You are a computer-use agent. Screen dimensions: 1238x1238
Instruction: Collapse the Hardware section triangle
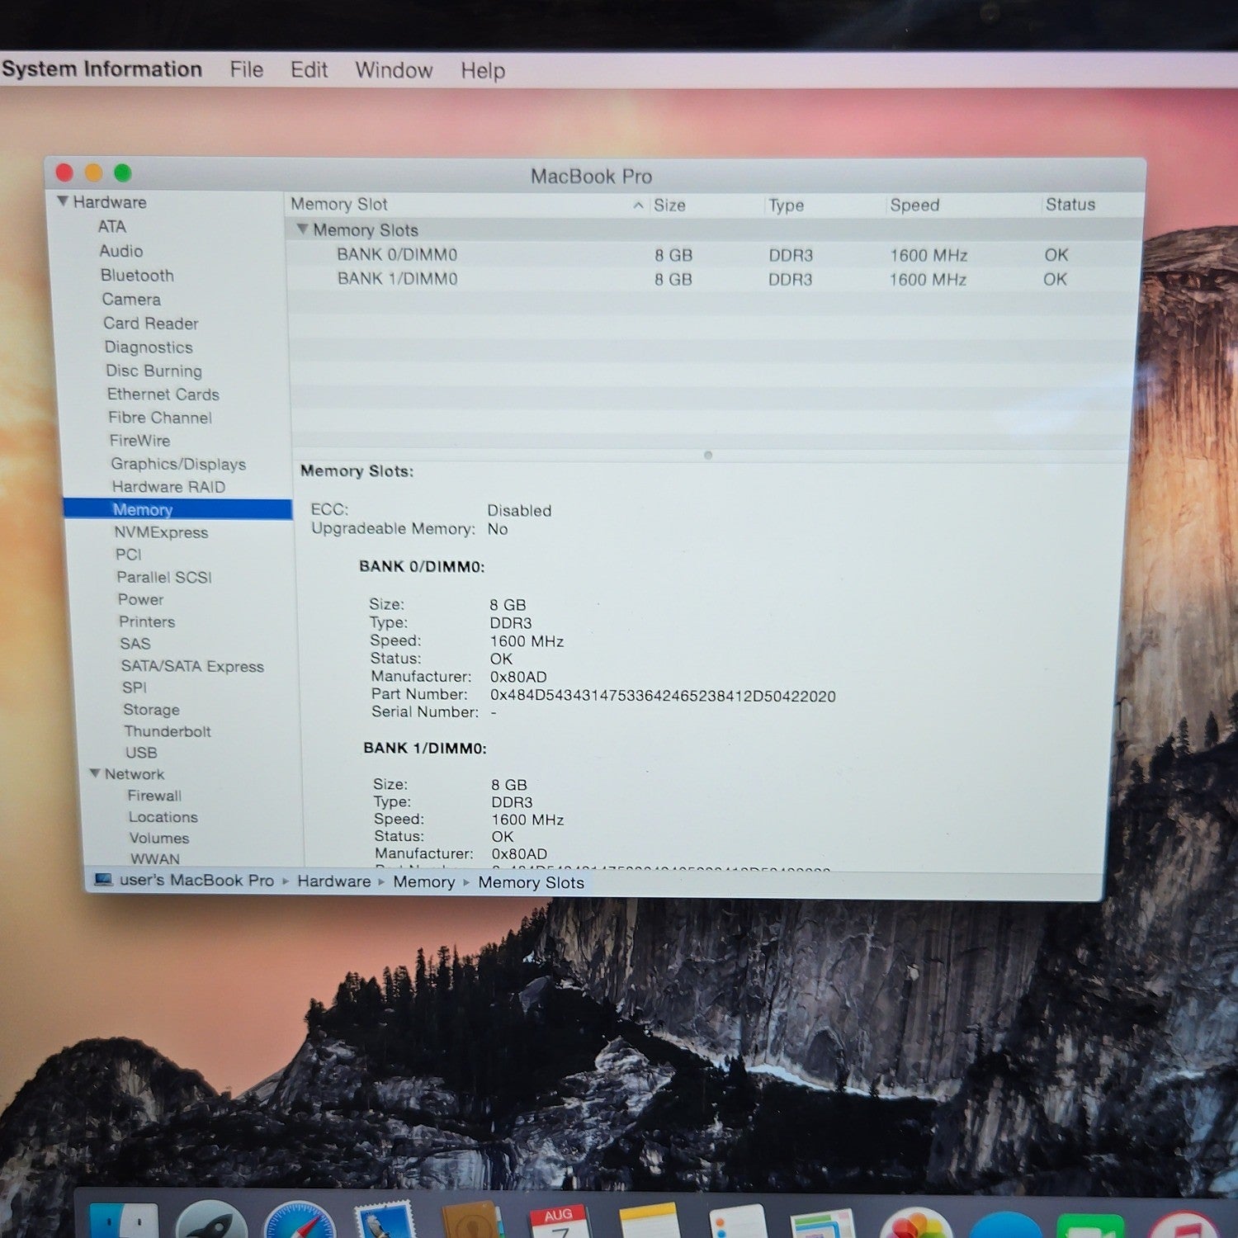point(62,201)
